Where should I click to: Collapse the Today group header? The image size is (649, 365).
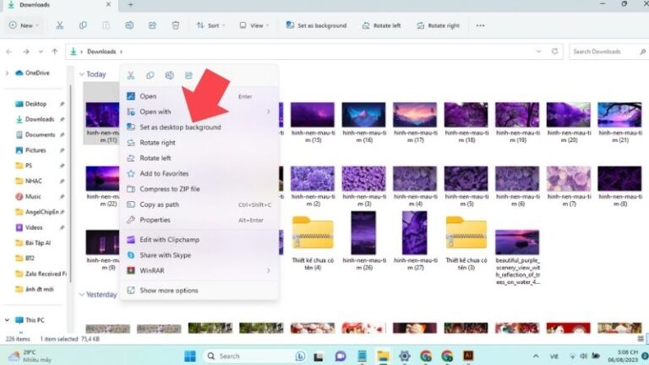pyautogui.click(x=82, y=74)
